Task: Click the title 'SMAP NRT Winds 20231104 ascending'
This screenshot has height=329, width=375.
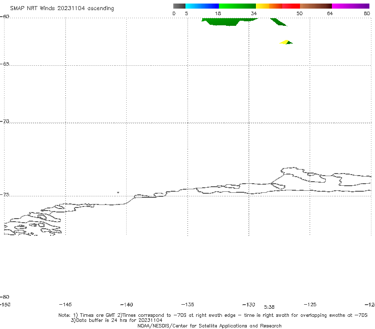Action: [x=62, y=8]
